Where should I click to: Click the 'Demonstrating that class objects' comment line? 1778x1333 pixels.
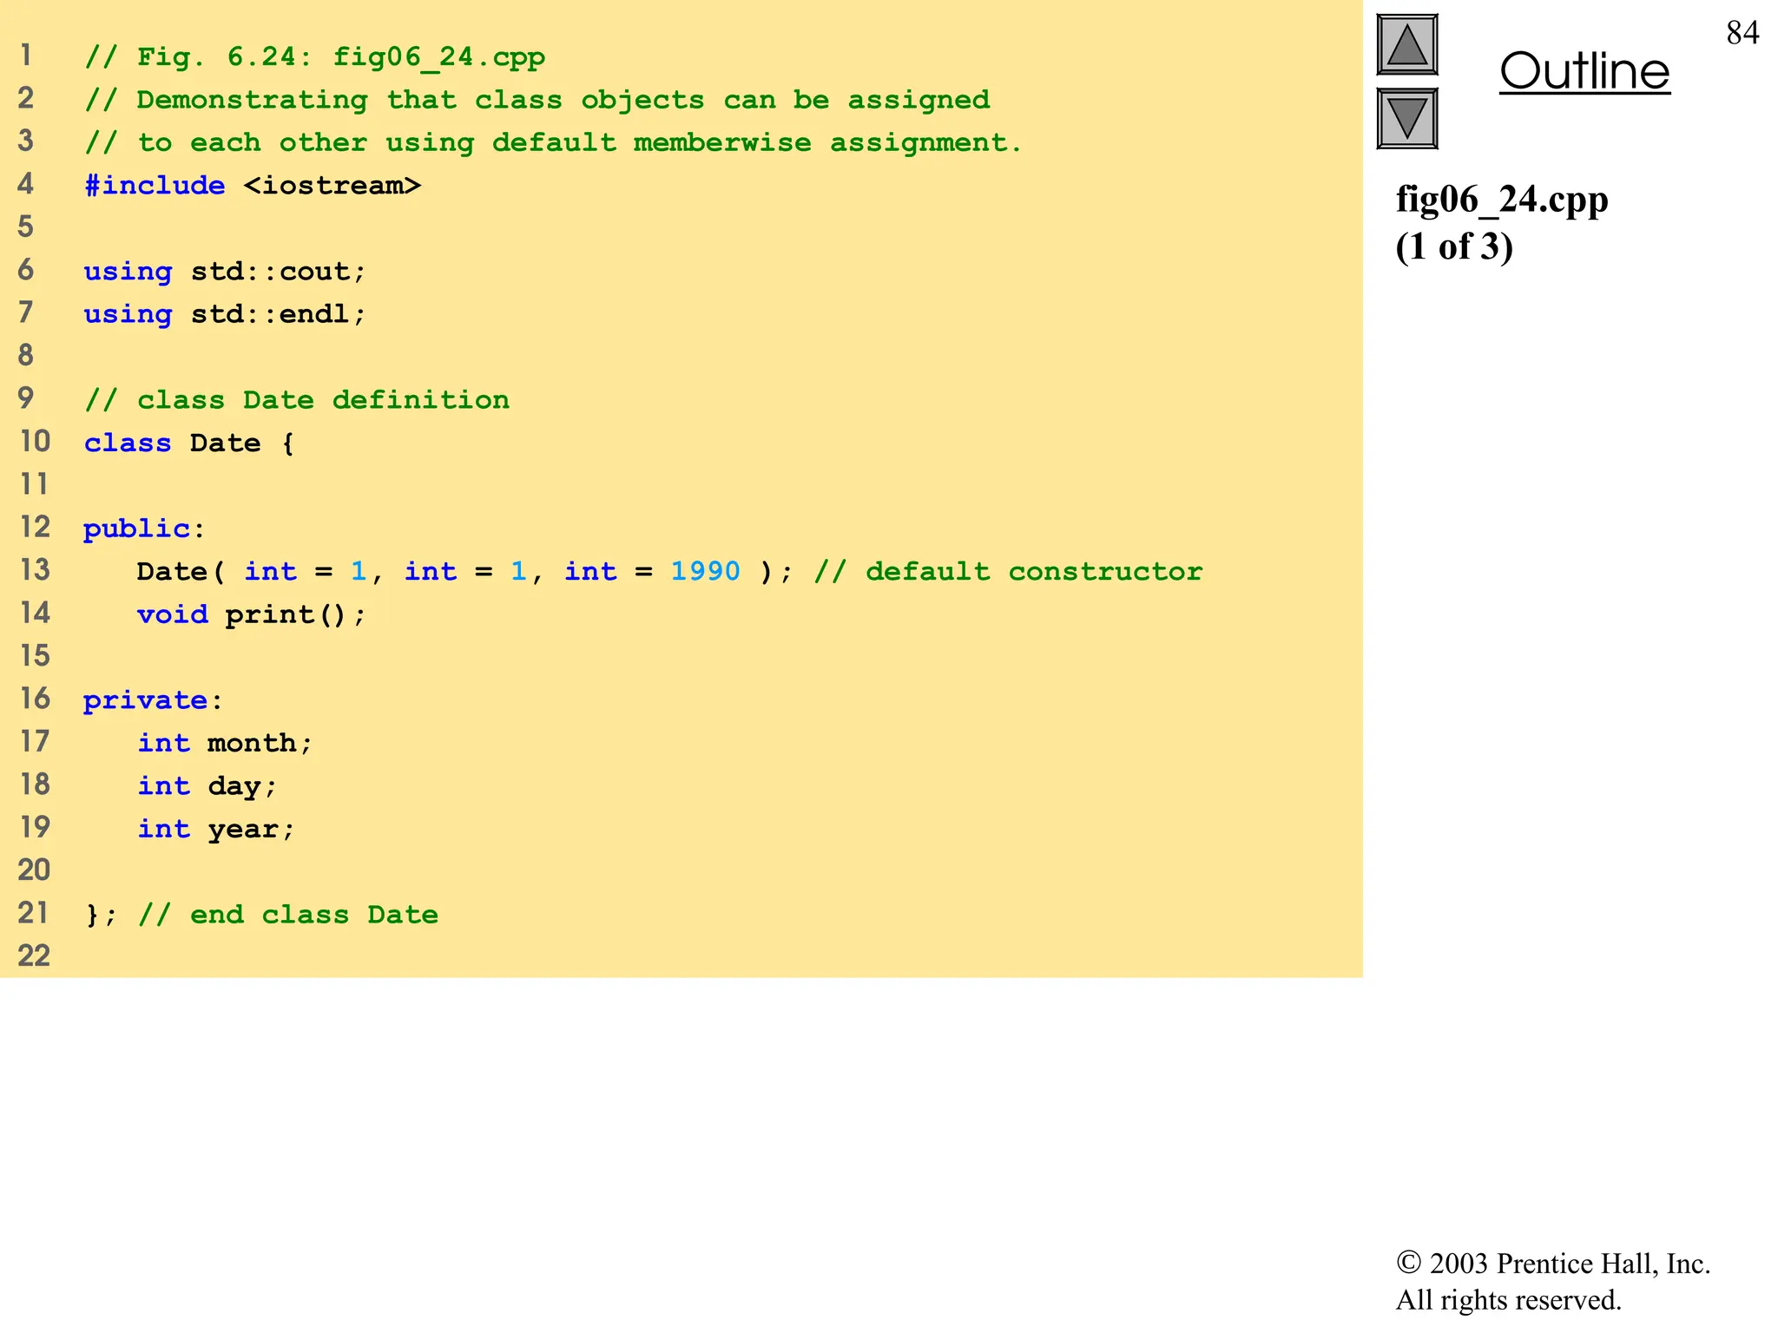coord(537,100)
